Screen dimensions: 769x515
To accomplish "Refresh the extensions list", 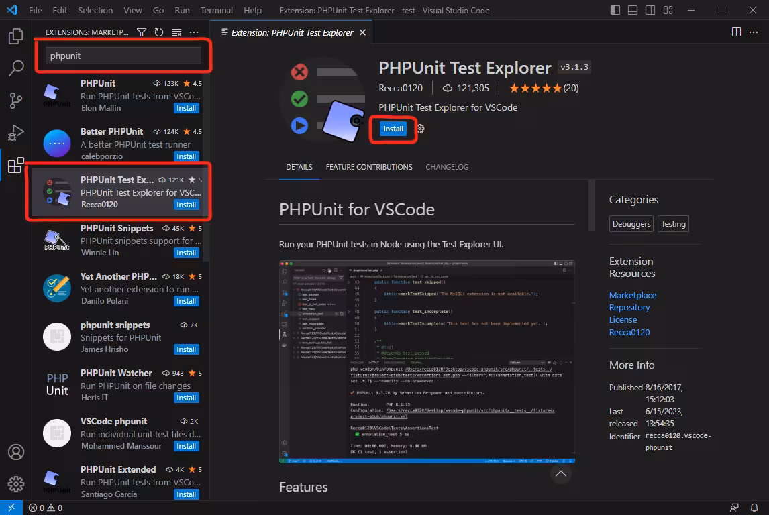I will coord(159,32).
